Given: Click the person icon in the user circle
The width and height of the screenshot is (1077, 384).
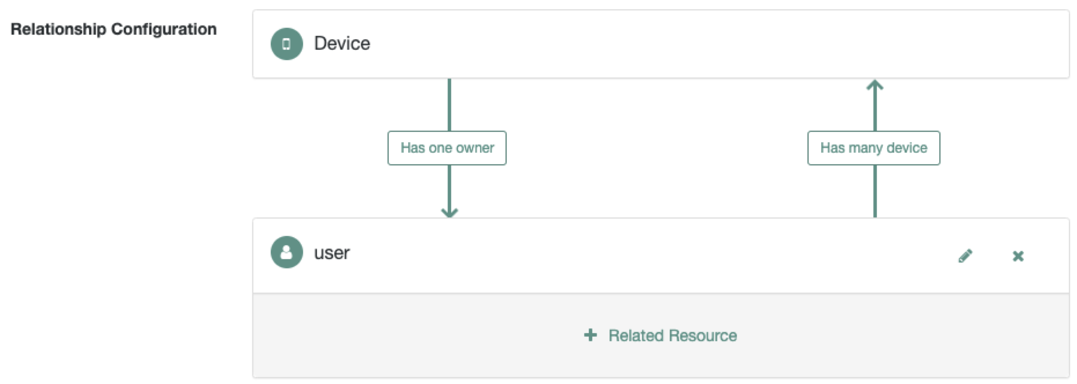Looking at the screenshot, I should [286, 252].
